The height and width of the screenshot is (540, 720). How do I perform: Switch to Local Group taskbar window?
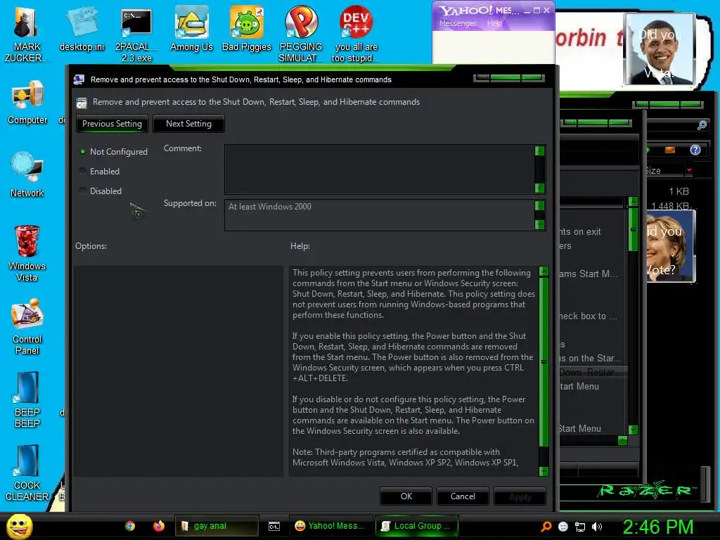pos(416,526)
